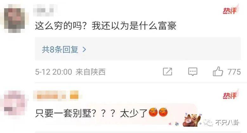
Task: Open the first commenter's pixelated avatar
Action: click(15, 19)
